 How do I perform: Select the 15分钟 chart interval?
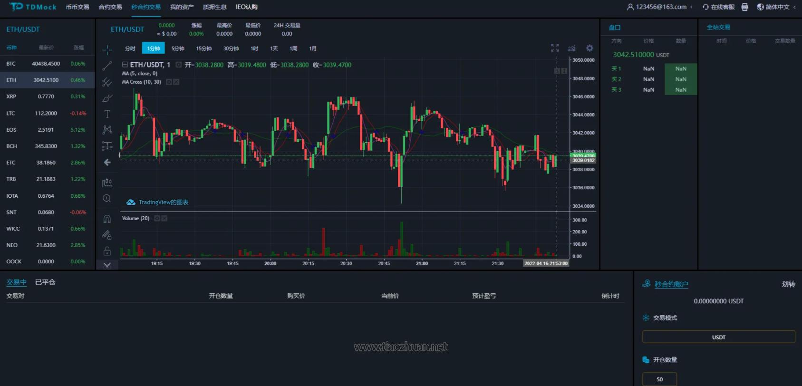[203, 48]
